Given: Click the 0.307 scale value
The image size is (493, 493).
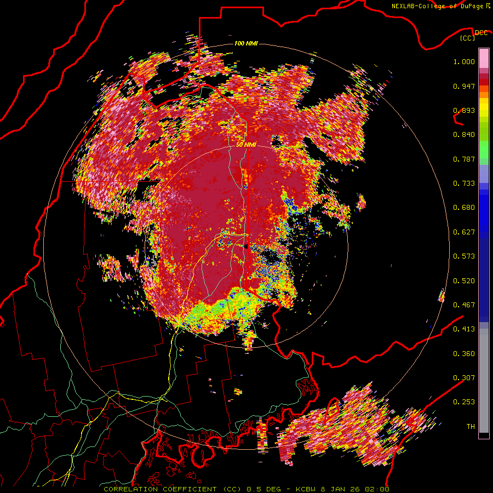Looking at the screenshot, I should [x=464, y=378].
